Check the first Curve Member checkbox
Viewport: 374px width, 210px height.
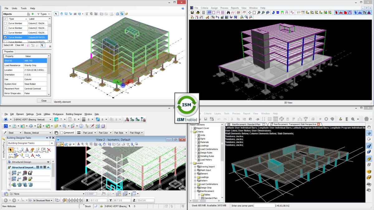pos(5,23)
